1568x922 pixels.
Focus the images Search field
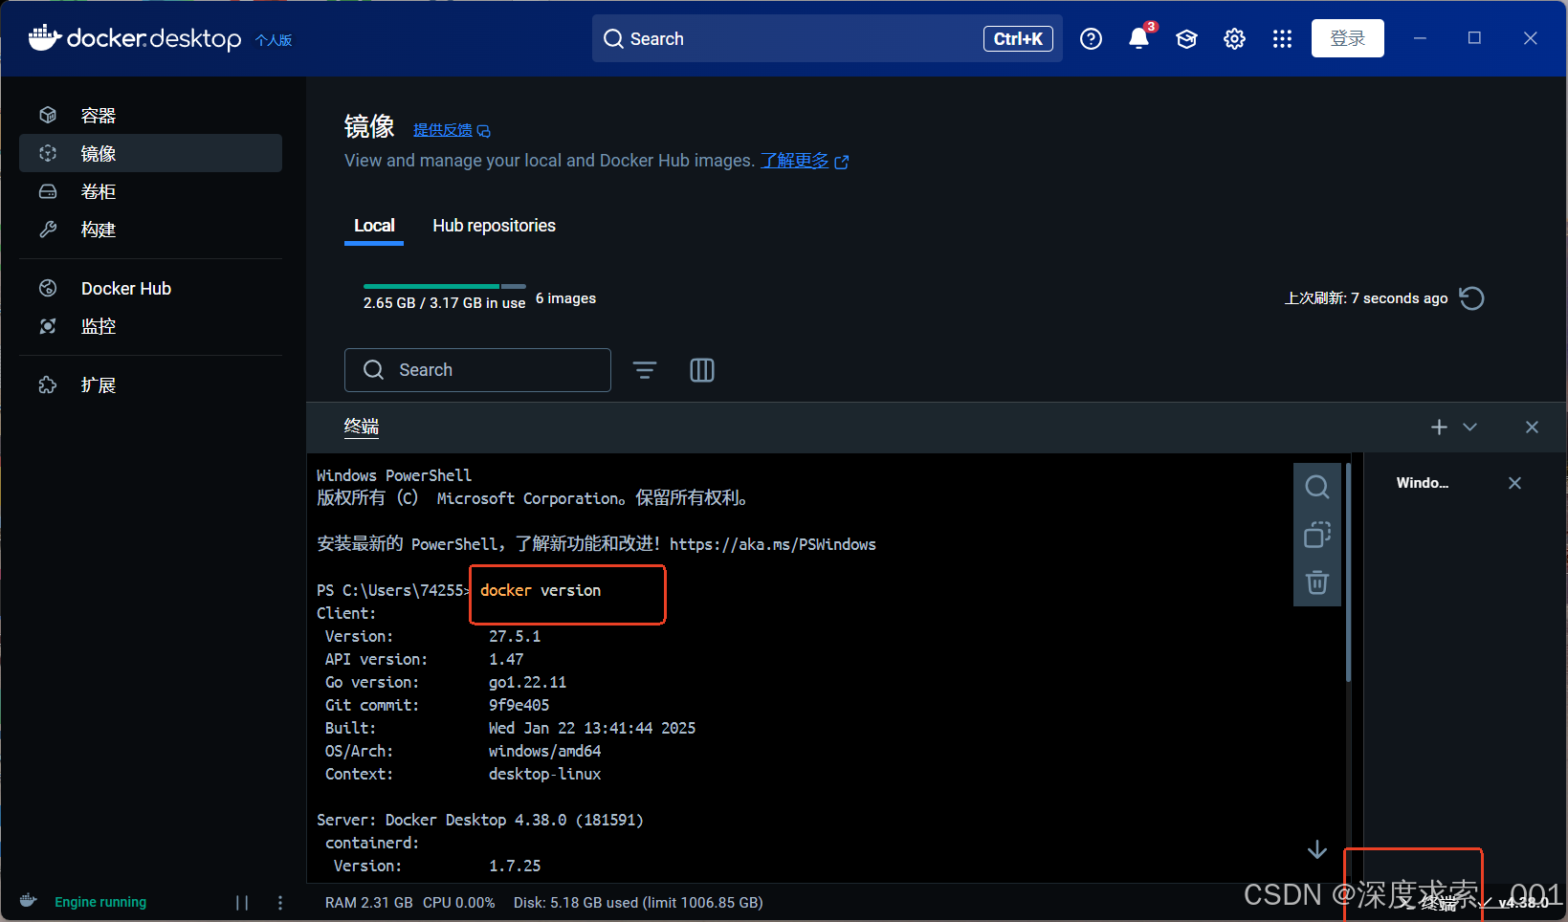pos(477,370)
